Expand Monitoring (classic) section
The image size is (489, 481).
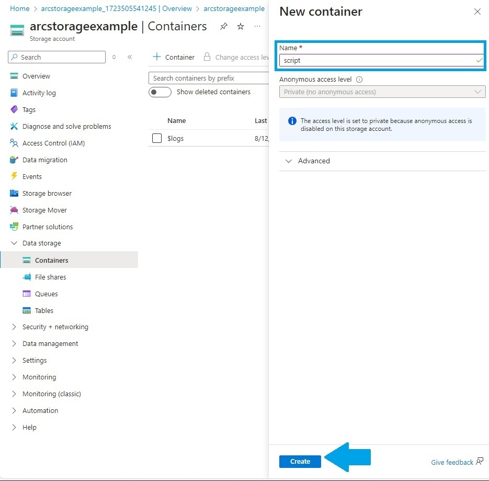(14, 394)
